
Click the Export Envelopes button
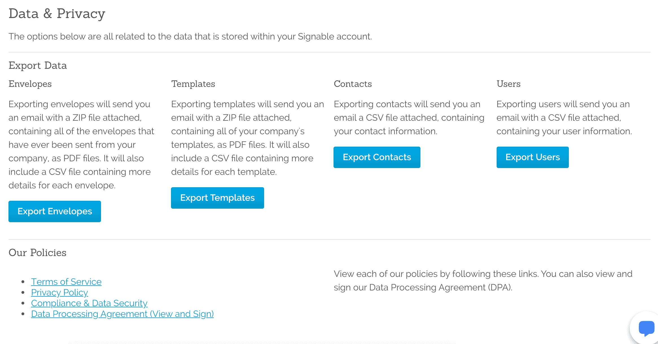pos(55,211)
